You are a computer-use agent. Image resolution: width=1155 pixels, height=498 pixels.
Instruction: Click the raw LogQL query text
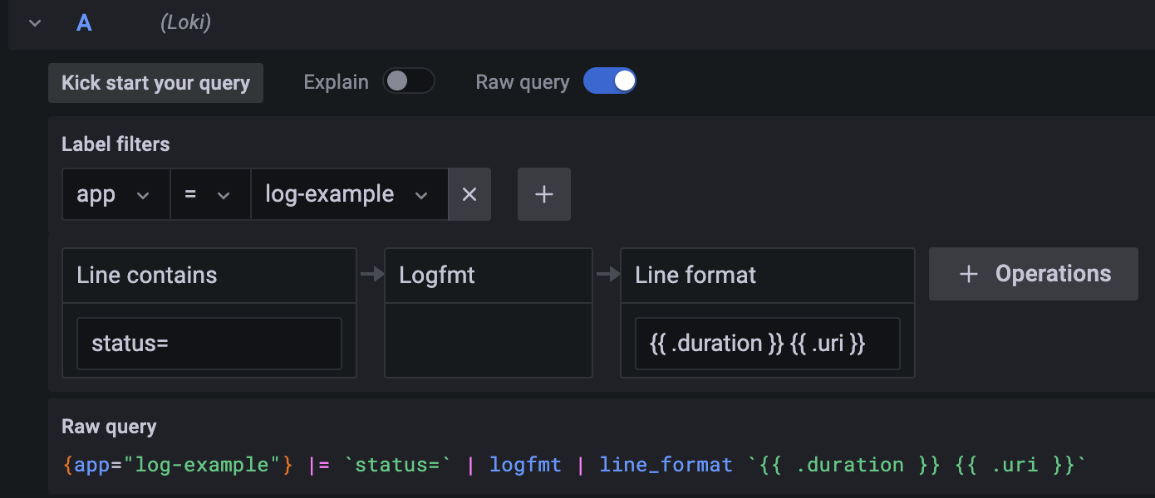point(573,465)
